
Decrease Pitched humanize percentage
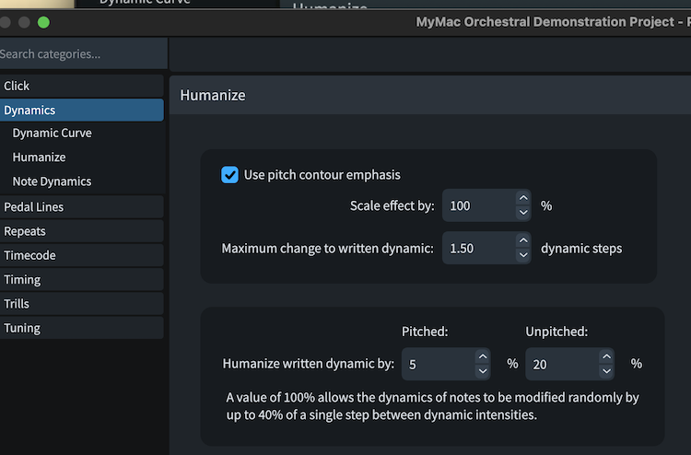[x=483, y=371]
